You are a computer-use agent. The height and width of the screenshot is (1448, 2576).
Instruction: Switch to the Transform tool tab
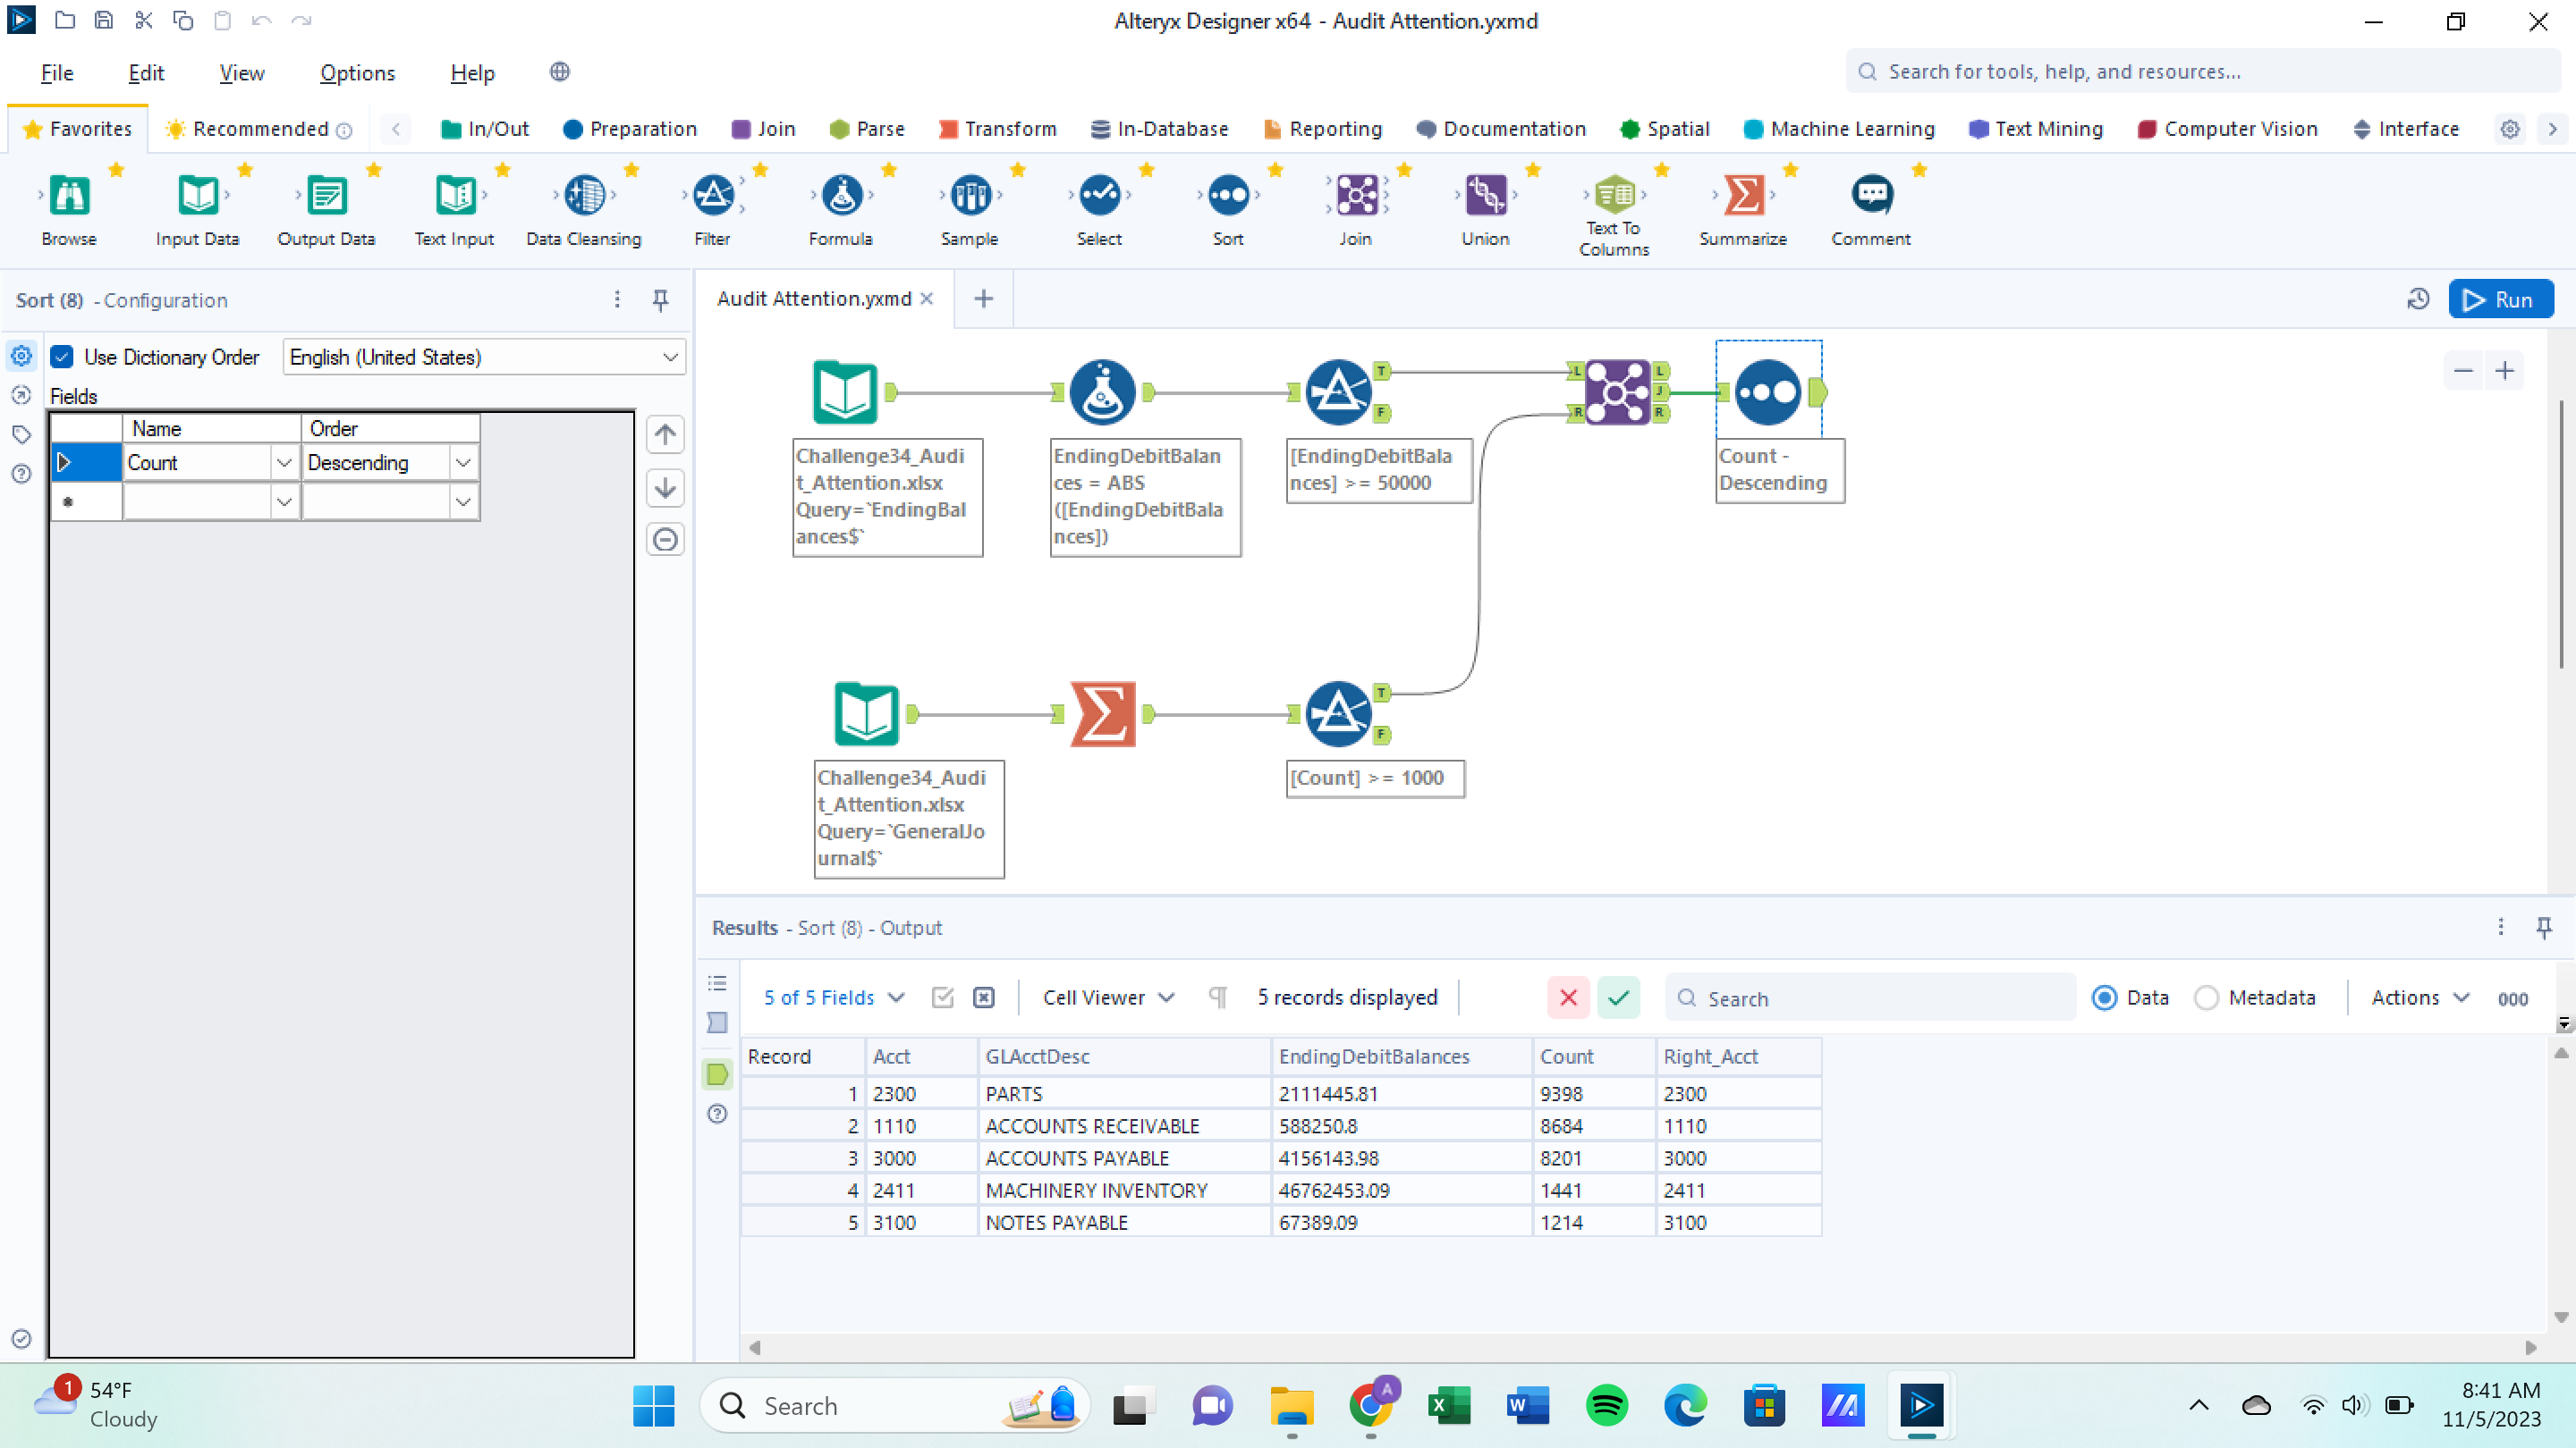click(997, 129)
